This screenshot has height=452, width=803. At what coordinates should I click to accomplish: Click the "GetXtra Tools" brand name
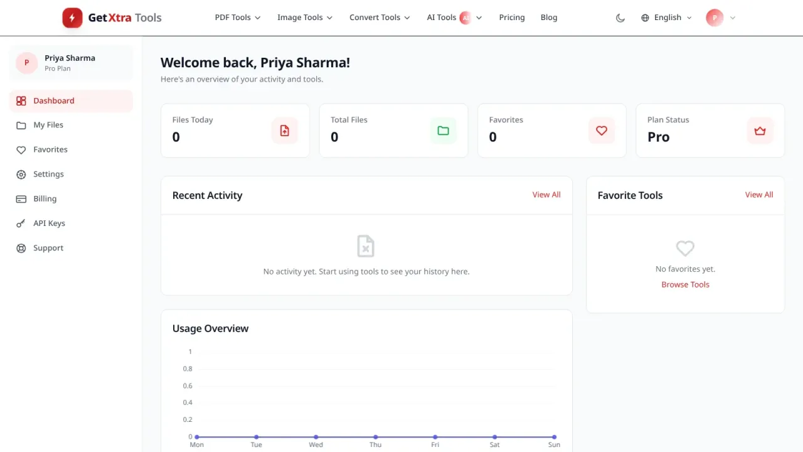(125, 18)
